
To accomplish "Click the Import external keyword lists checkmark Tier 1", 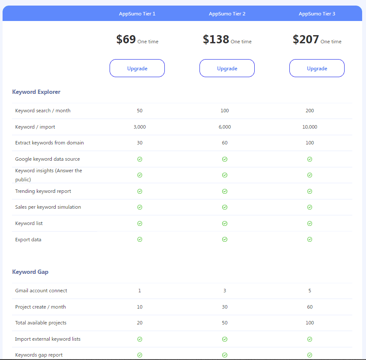I will pos(140,339).
